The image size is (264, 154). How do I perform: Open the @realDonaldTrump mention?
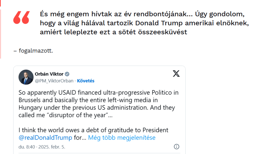(45, 137)
